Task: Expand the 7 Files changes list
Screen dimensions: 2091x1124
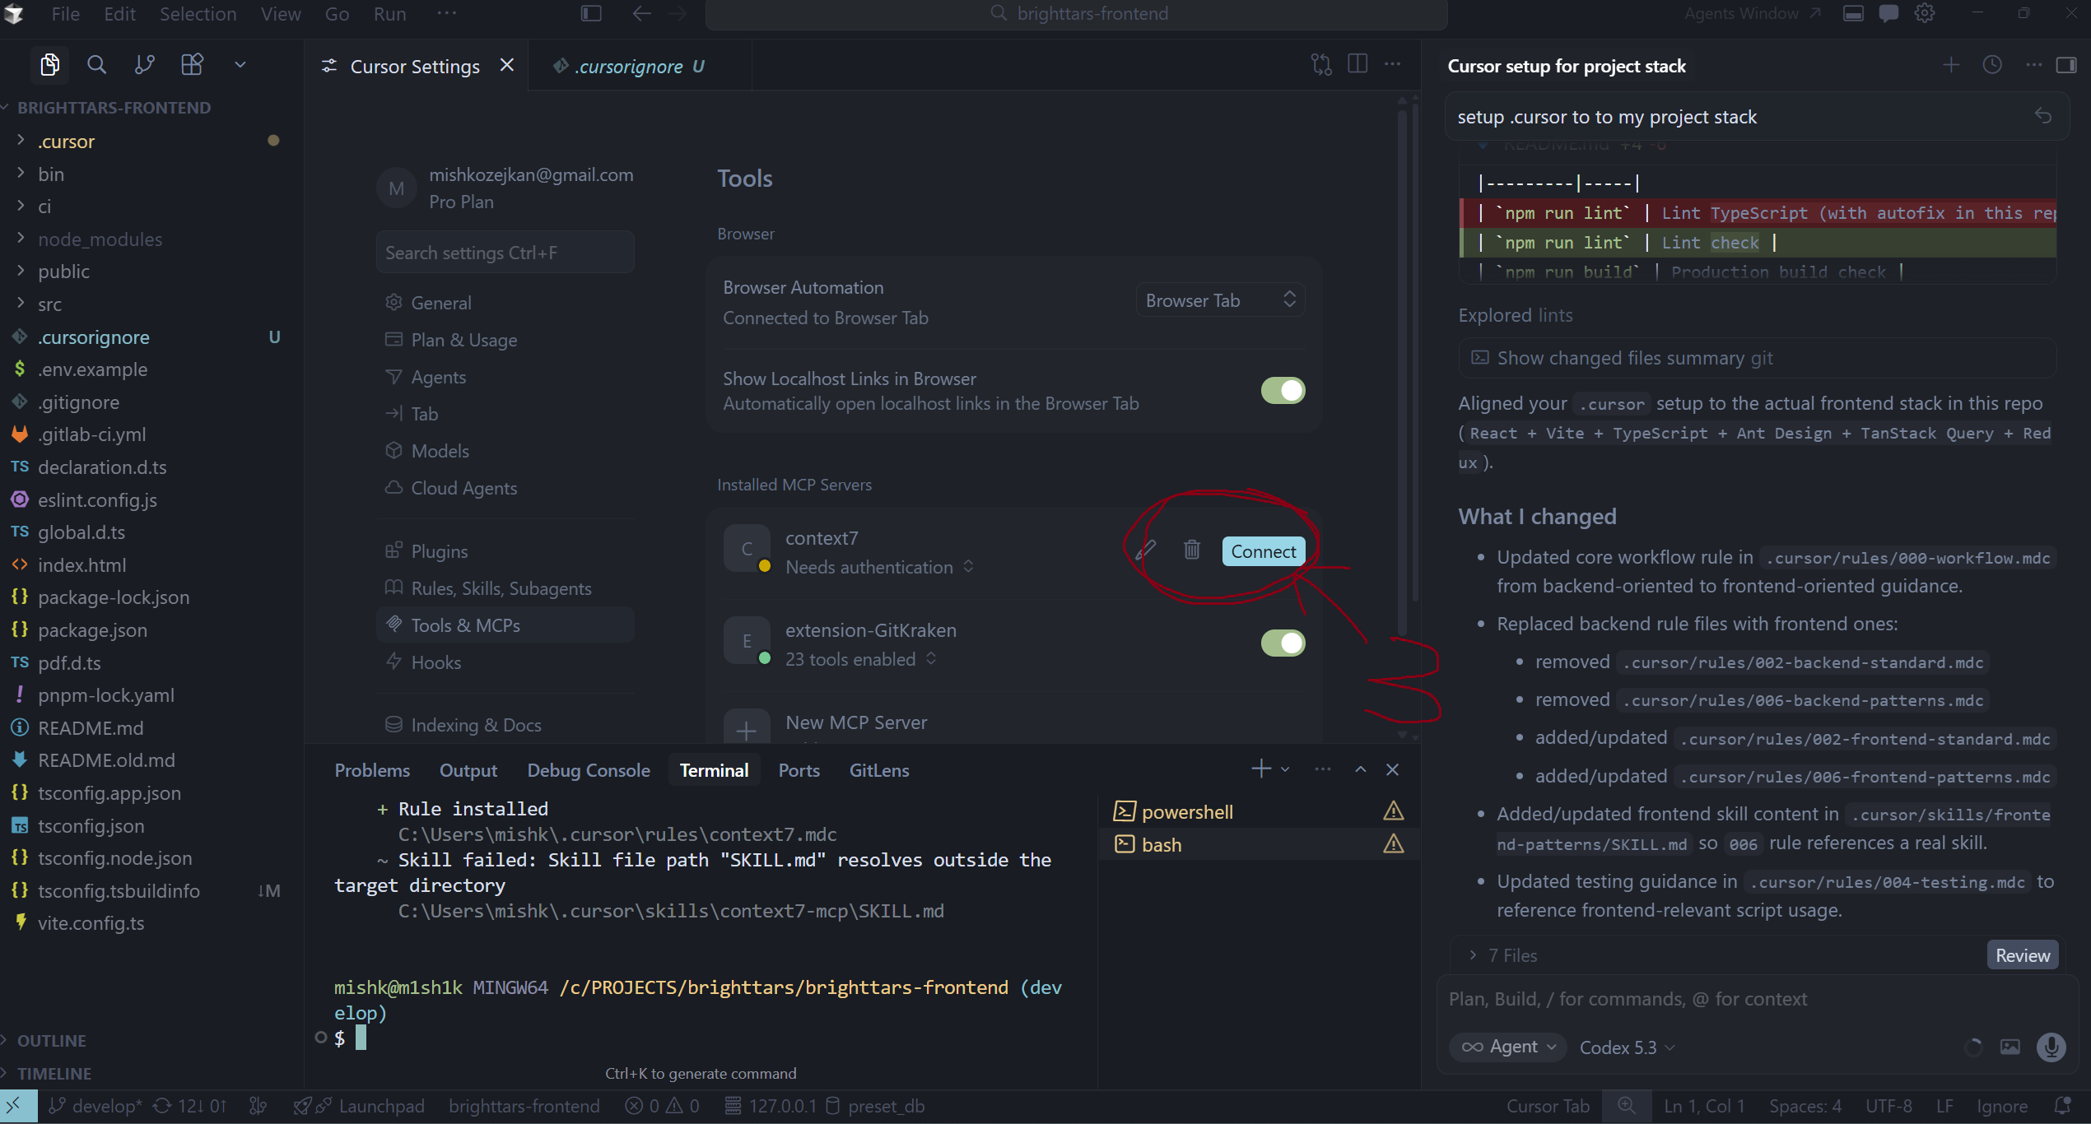Action: (1504, 955)
